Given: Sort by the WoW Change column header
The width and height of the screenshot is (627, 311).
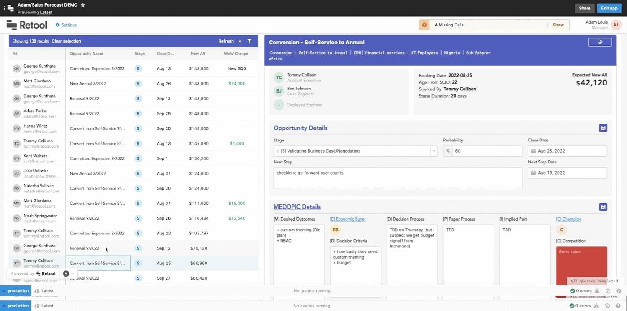Looking at the screenshot, I should pyautogui.click(x=236, y=54).
